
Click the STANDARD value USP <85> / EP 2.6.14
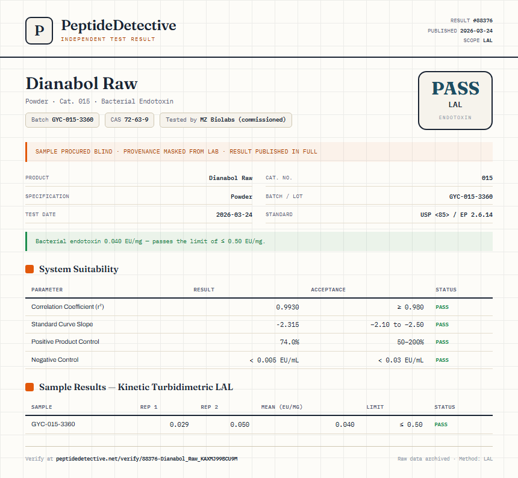click(456, 214)
